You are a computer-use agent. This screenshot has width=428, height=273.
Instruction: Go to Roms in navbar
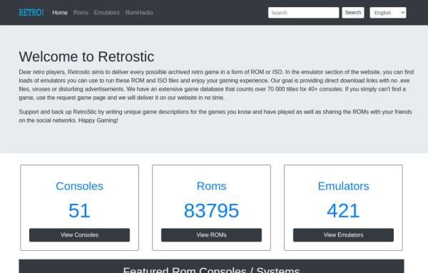(81, 13)
